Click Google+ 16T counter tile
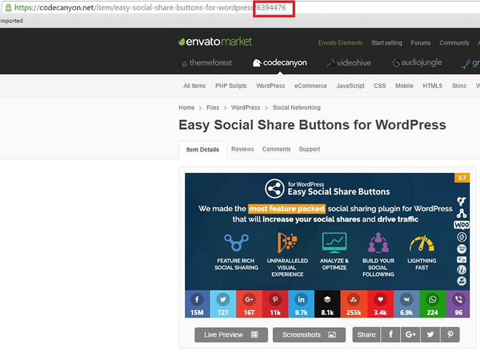 click(249, 304)
